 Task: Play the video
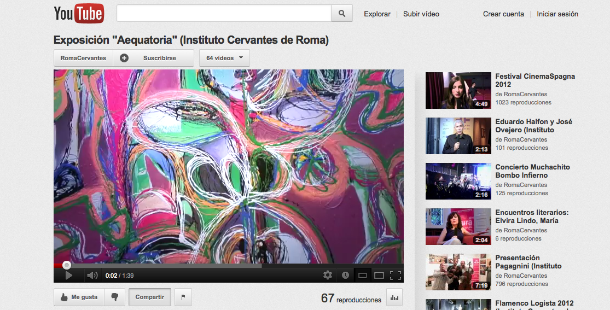[x=68, y=276]
